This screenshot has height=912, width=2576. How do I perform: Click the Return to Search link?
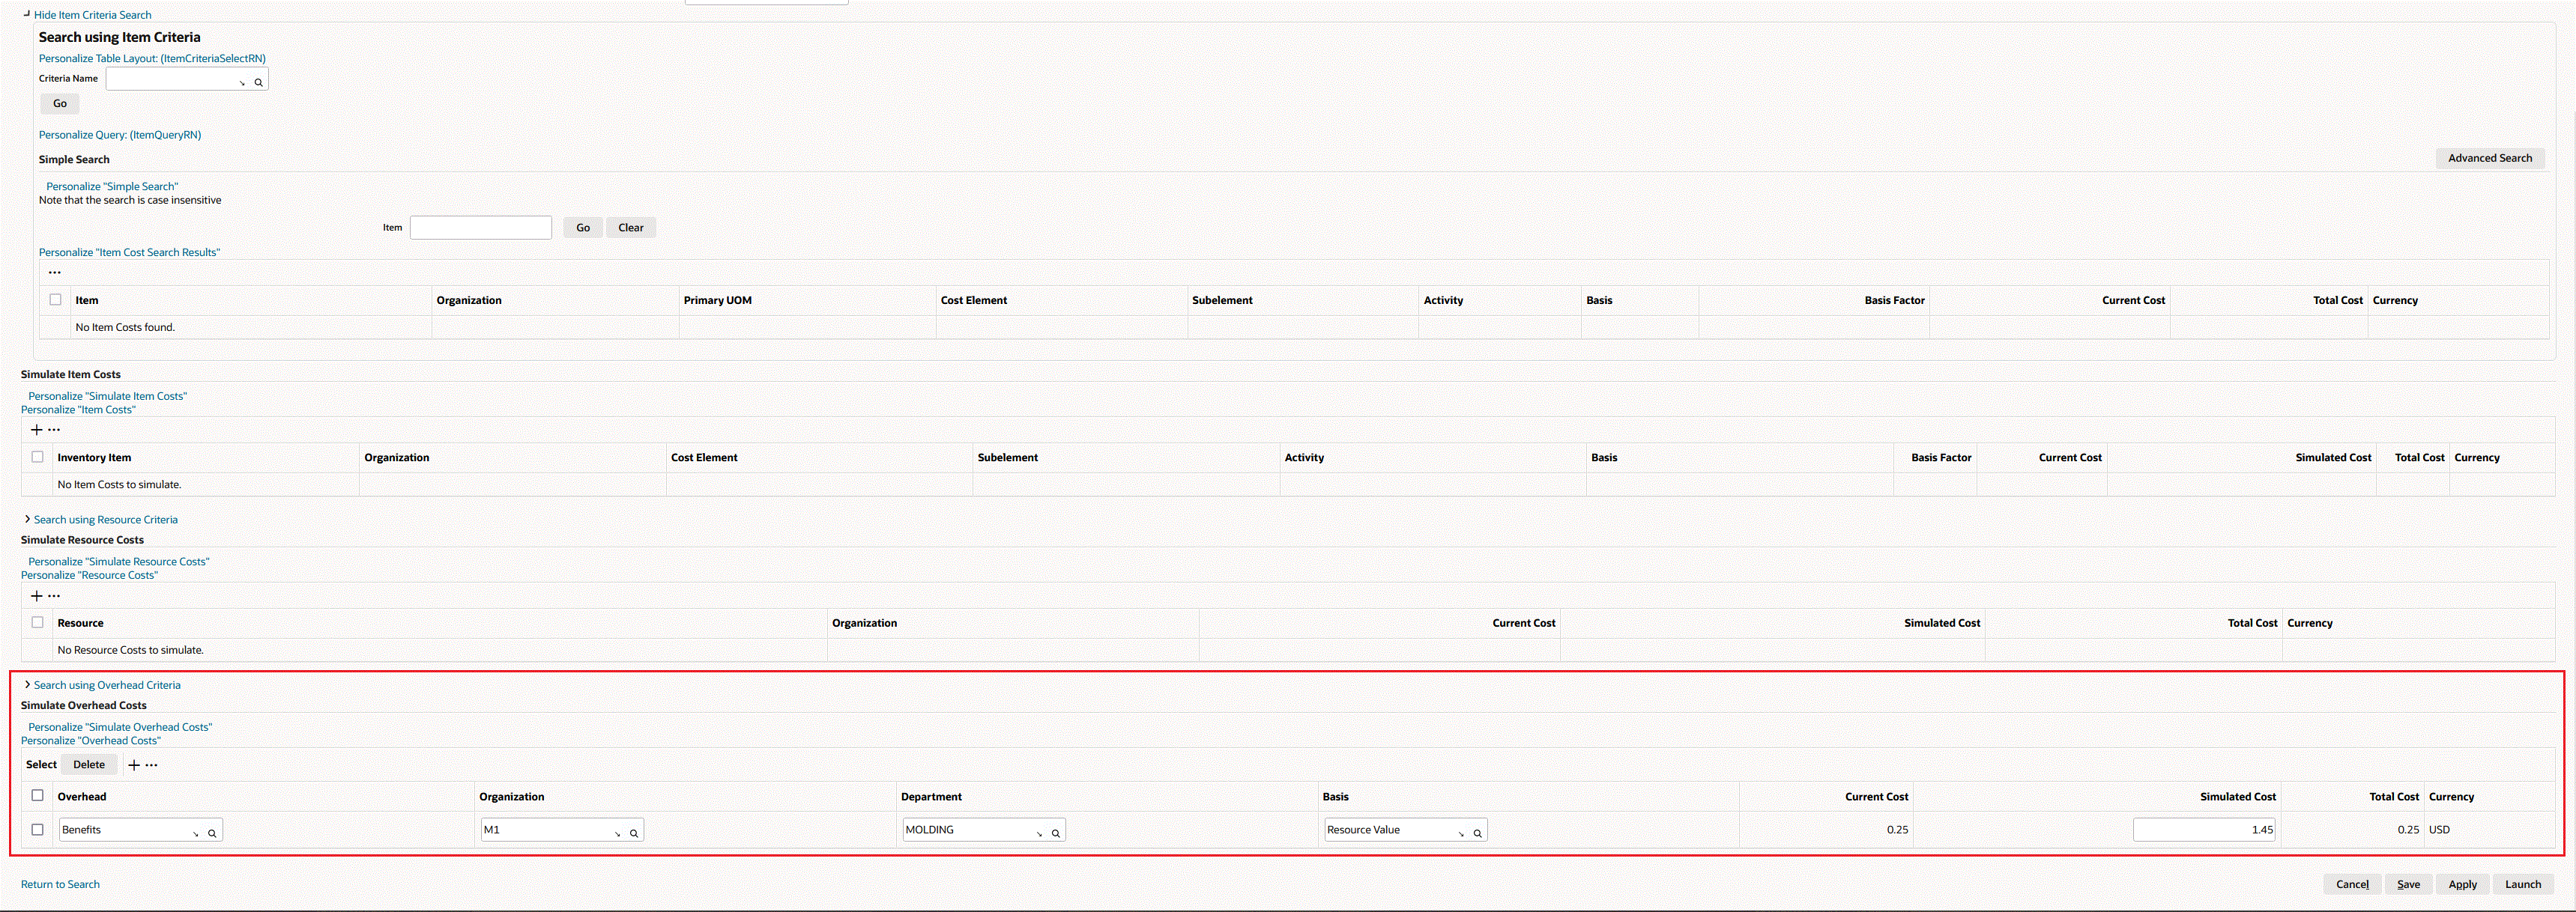60,884
